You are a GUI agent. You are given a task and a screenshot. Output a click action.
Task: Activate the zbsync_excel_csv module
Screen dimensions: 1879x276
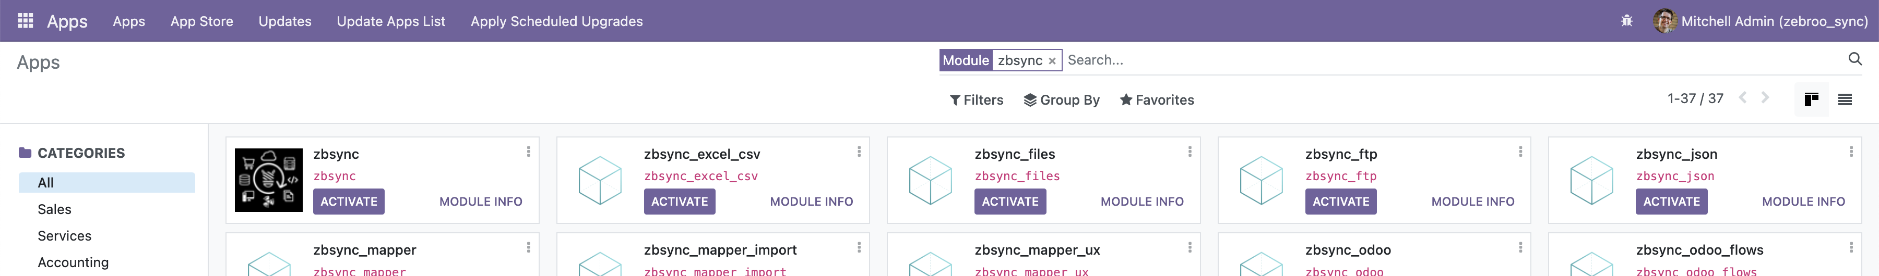(x=680, y=202)
